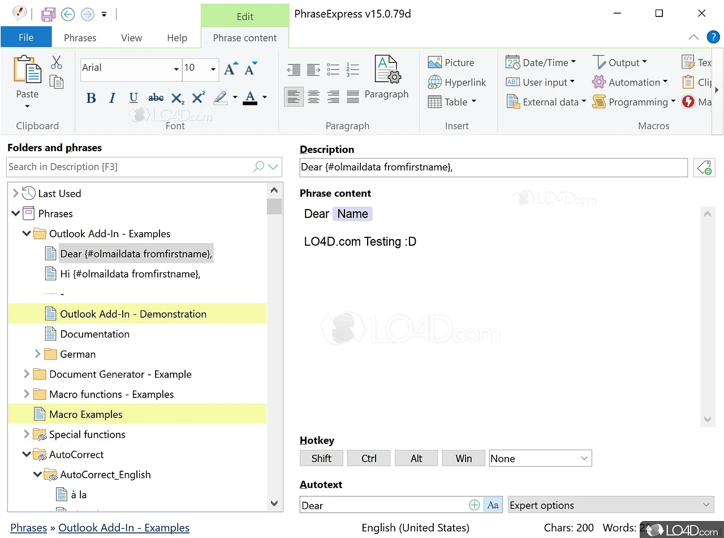Expand the German folder
The width and height of the screenshot is (724, 538).
pos(38,354)
